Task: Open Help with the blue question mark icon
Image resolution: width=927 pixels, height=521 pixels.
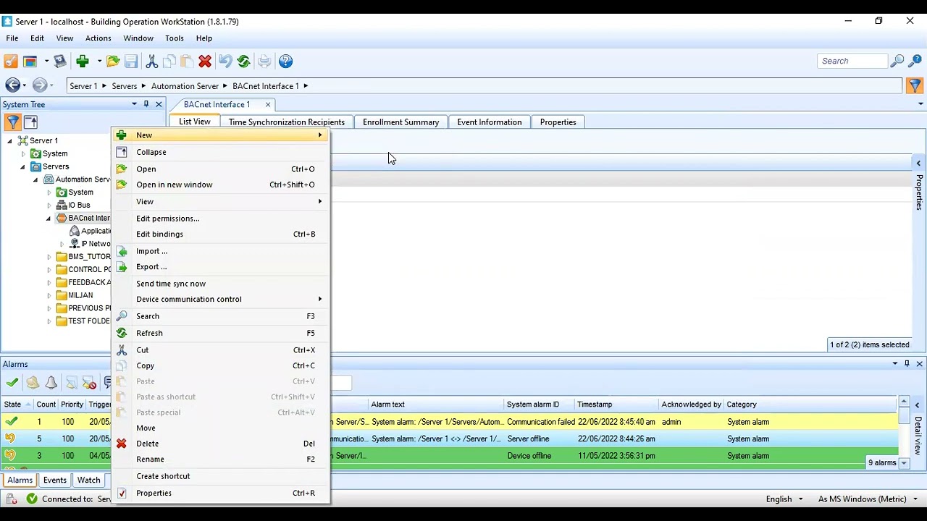Action: pyautogui.click(x=286, y=62)
